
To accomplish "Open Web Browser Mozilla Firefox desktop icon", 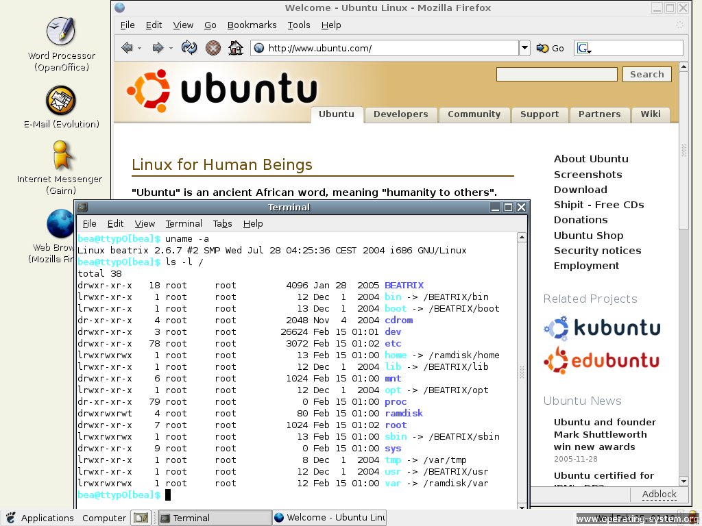I will [60, 224].
